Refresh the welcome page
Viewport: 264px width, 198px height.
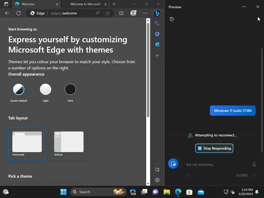tap(19, 13)
